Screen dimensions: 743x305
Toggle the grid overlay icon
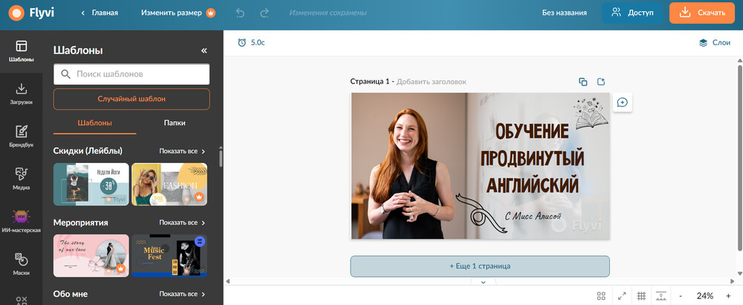[x=641, y=296]
